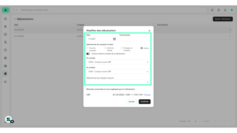Click the Ajouter réévaluation button in background
The image size is (237, 133).
coord(223,19)
